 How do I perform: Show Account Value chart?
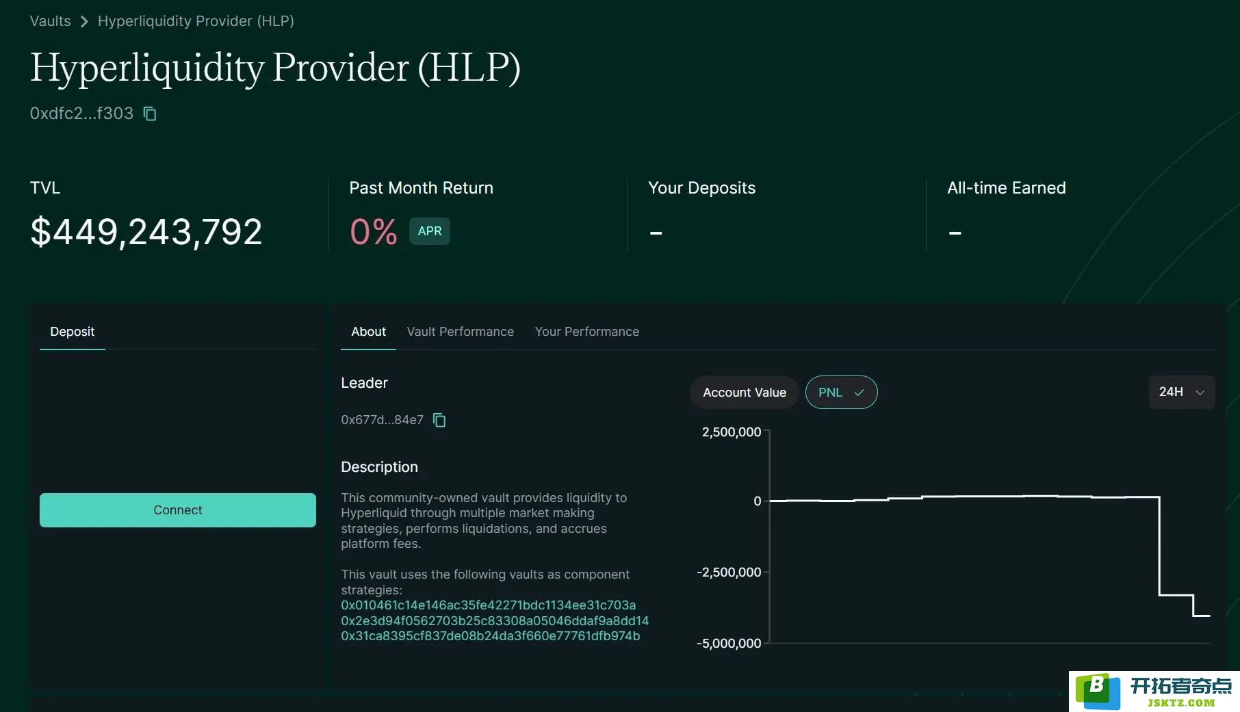pos(745,393)
